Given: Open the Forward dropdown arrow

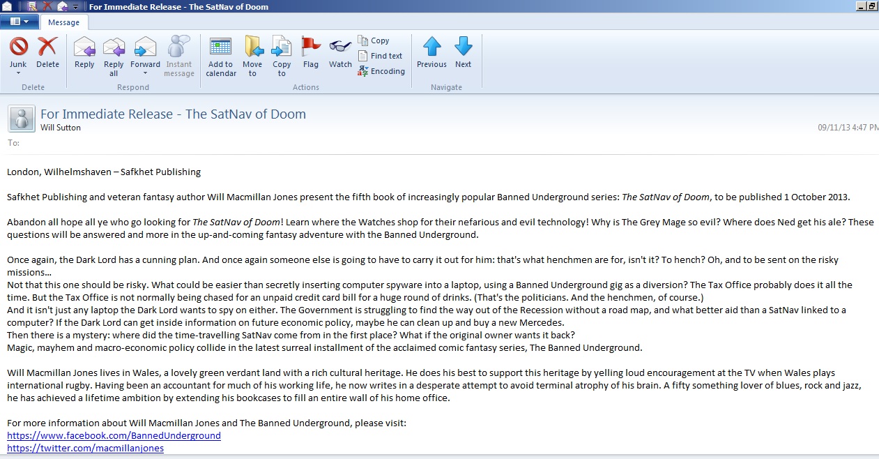Looking at the screenshot, I should 145,73.
